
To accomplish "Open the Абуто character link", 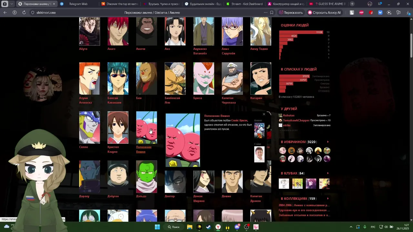I will (x=83, y=49).
